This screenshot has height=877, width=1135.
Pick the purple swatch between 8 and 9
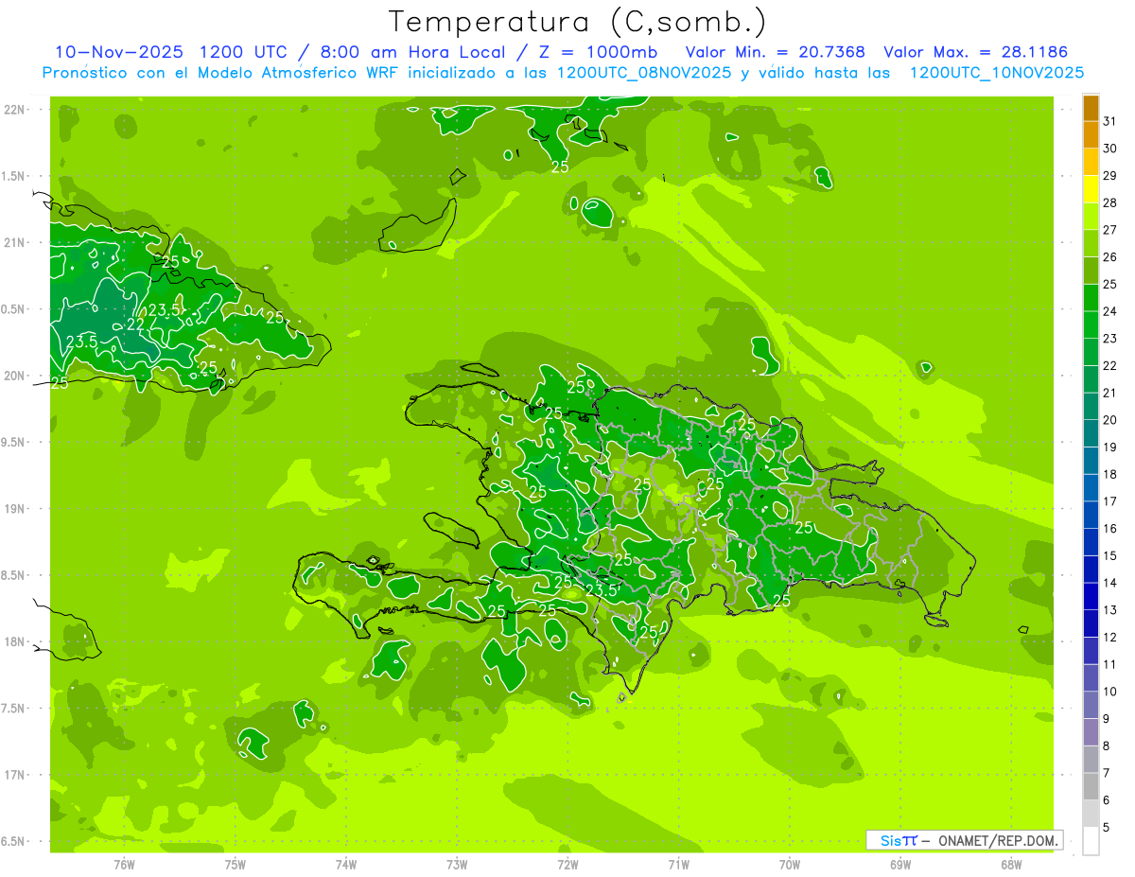[x=1091, y=732]
